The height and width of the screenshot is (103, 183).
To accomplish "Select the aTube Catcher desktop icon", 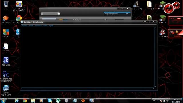I will click(6, 20).
